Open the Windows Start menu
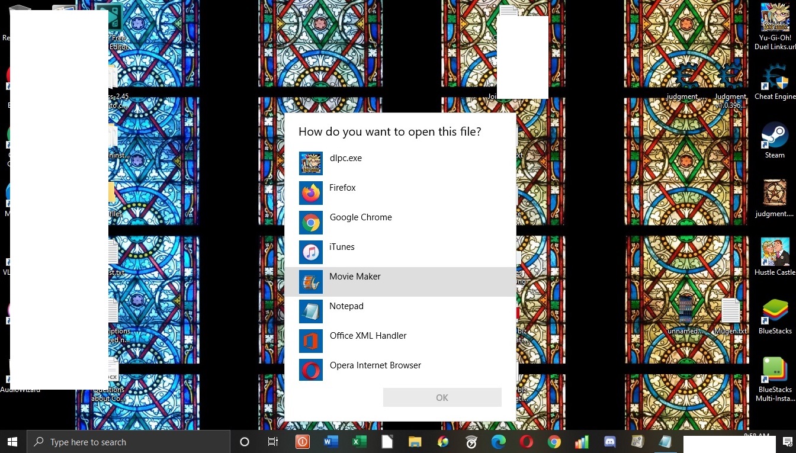The height and width of the screenshot is (453, 796). click(x=13, y=442)
